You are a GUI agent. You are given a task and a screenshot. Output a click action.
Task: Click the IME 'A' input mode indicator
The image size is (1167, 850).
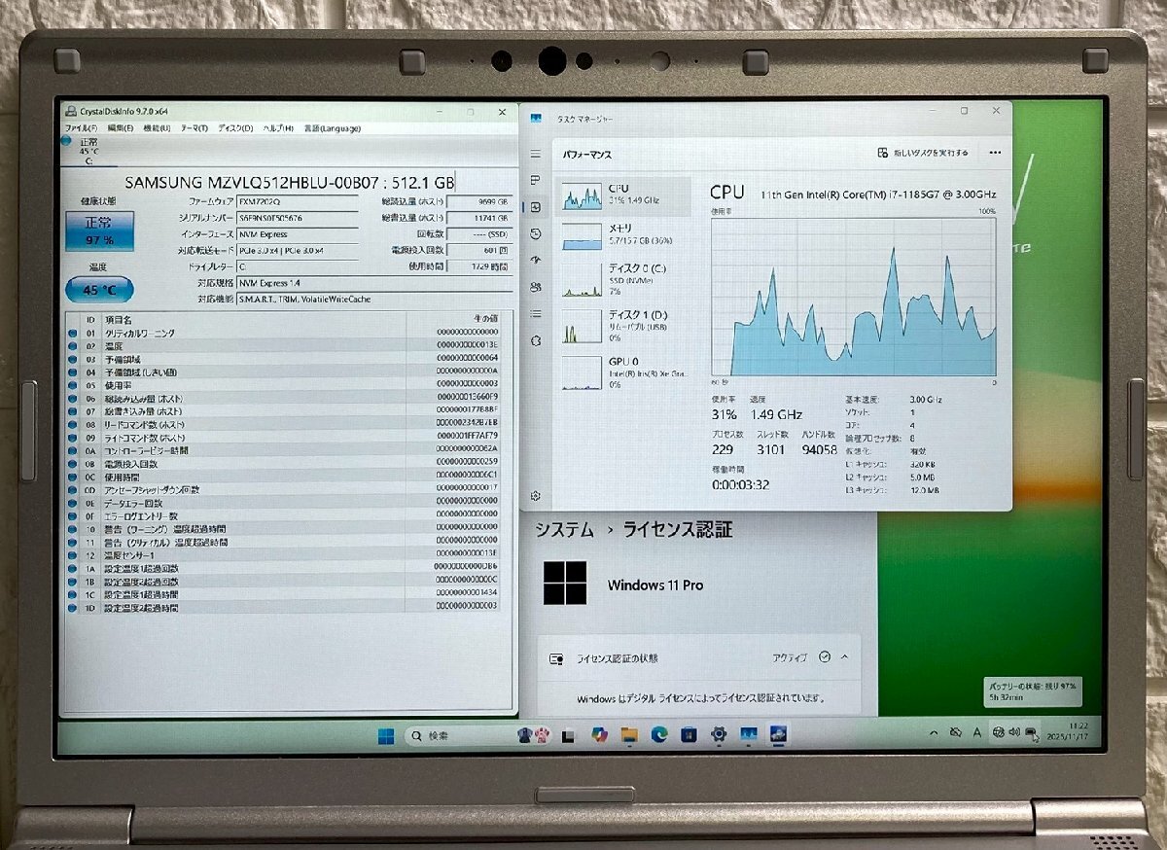pyautogui.click(x=977, y=732)
